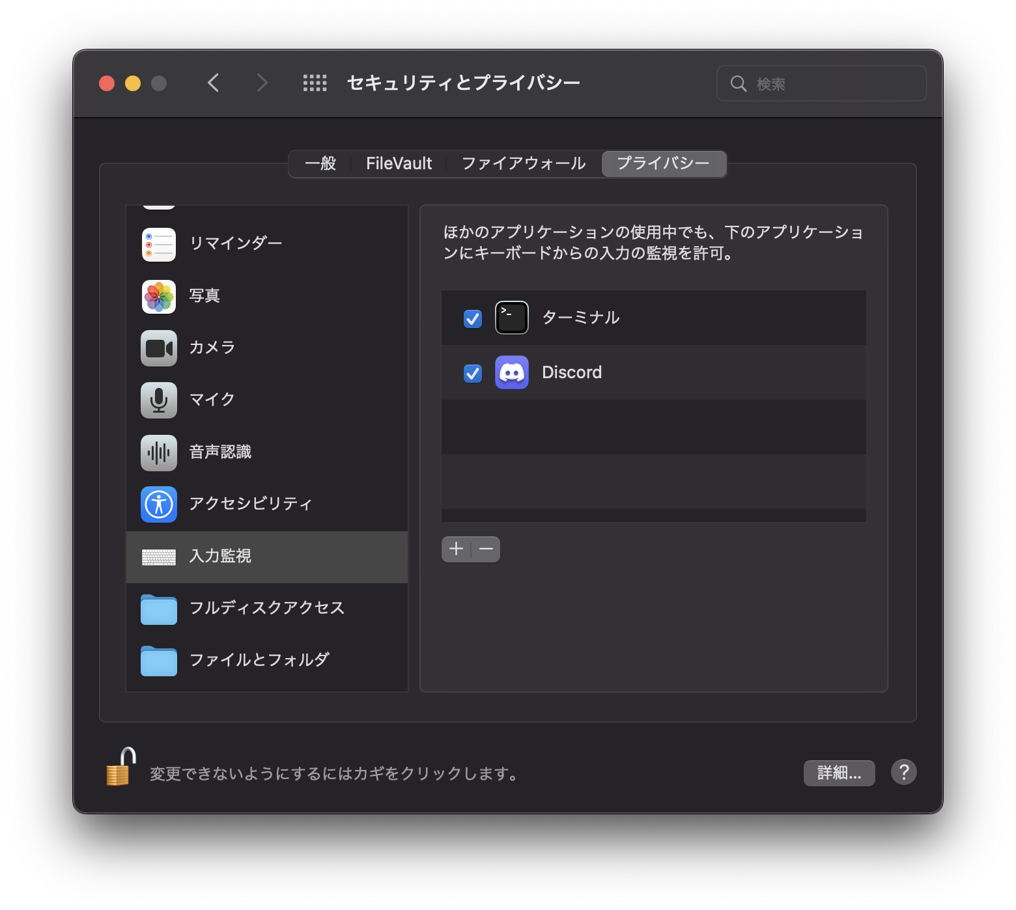The width and height of the screenshot is (1016, 910).
Task: Open the マイク (Microphone) settings
Action: click(210, 400)
